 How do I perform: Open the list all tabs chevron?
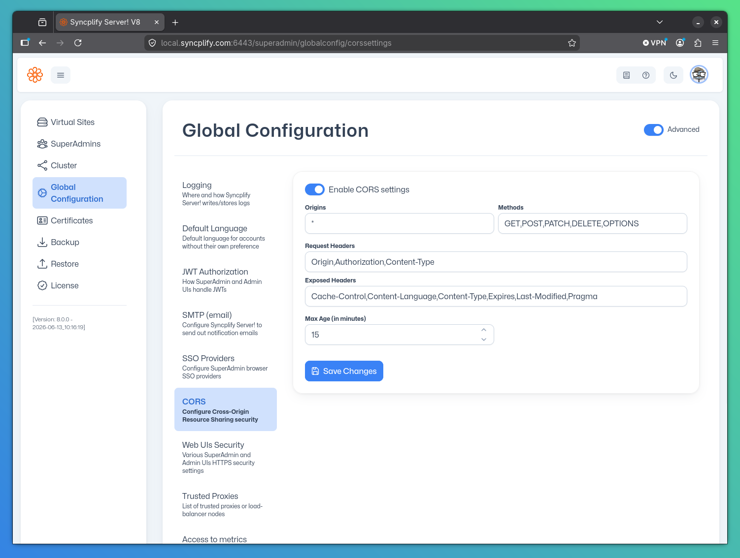(x=660, y=22)
